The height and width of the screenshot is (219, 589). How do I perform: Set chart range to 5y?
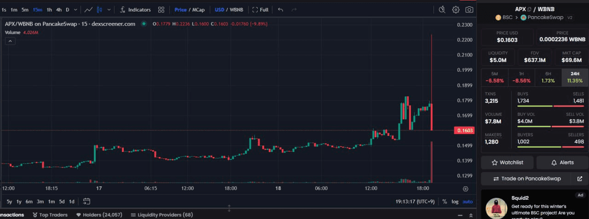click(x=9, y=202)
